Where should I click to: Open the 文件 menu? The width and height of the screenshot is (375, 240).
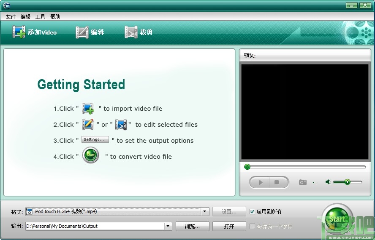(11, 16)
